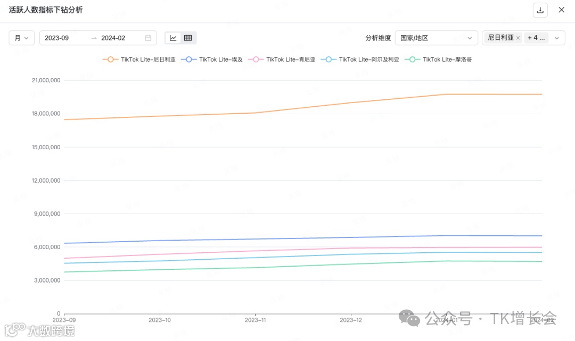Set the start date field 2023-09

(57, 38)
